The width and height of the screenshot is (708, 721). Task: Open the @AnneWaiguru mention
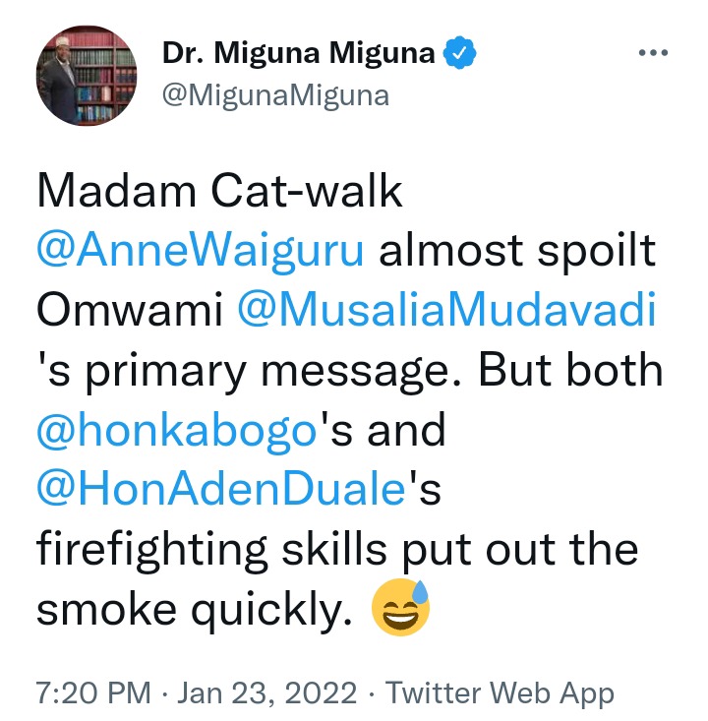pos(201,251)
